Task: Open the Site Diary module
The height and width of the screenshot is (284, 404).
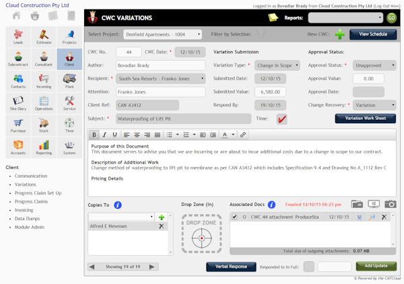Action: pos(18,103)
